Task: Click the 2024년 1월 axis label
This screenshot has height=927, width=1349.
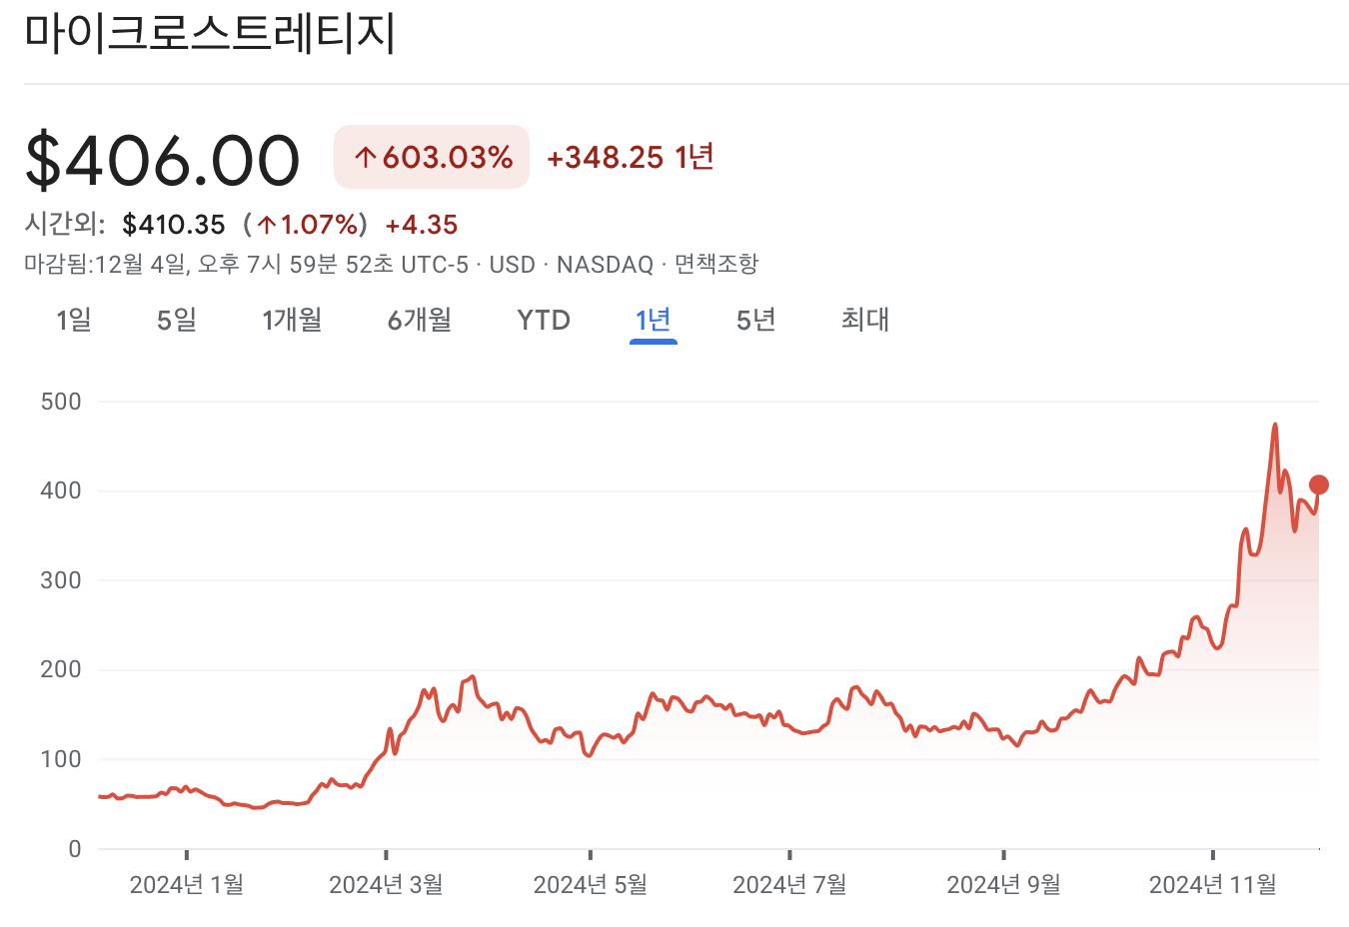Action: [x=188, y=884]
